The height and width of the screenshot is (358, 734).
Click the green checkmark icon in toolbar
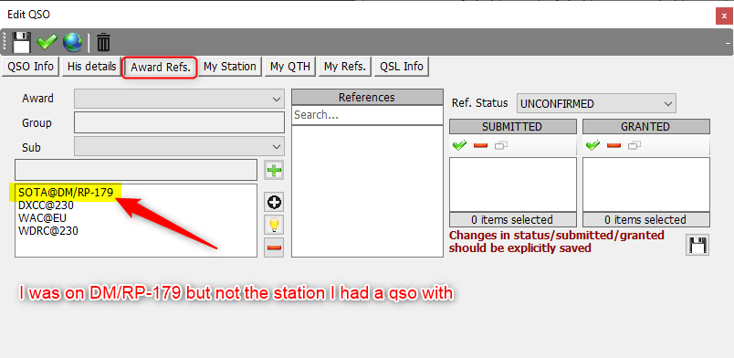click(47, 43)
